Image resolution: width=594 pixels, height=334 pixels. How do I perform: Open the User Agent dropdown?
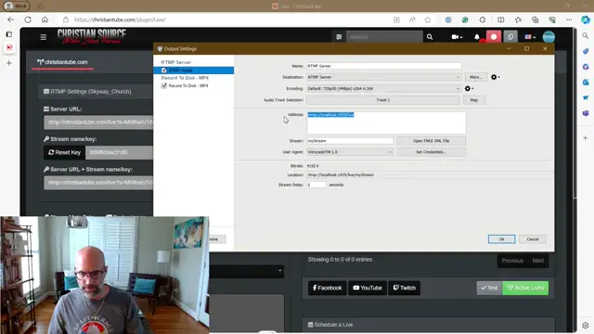coord(350,152)
